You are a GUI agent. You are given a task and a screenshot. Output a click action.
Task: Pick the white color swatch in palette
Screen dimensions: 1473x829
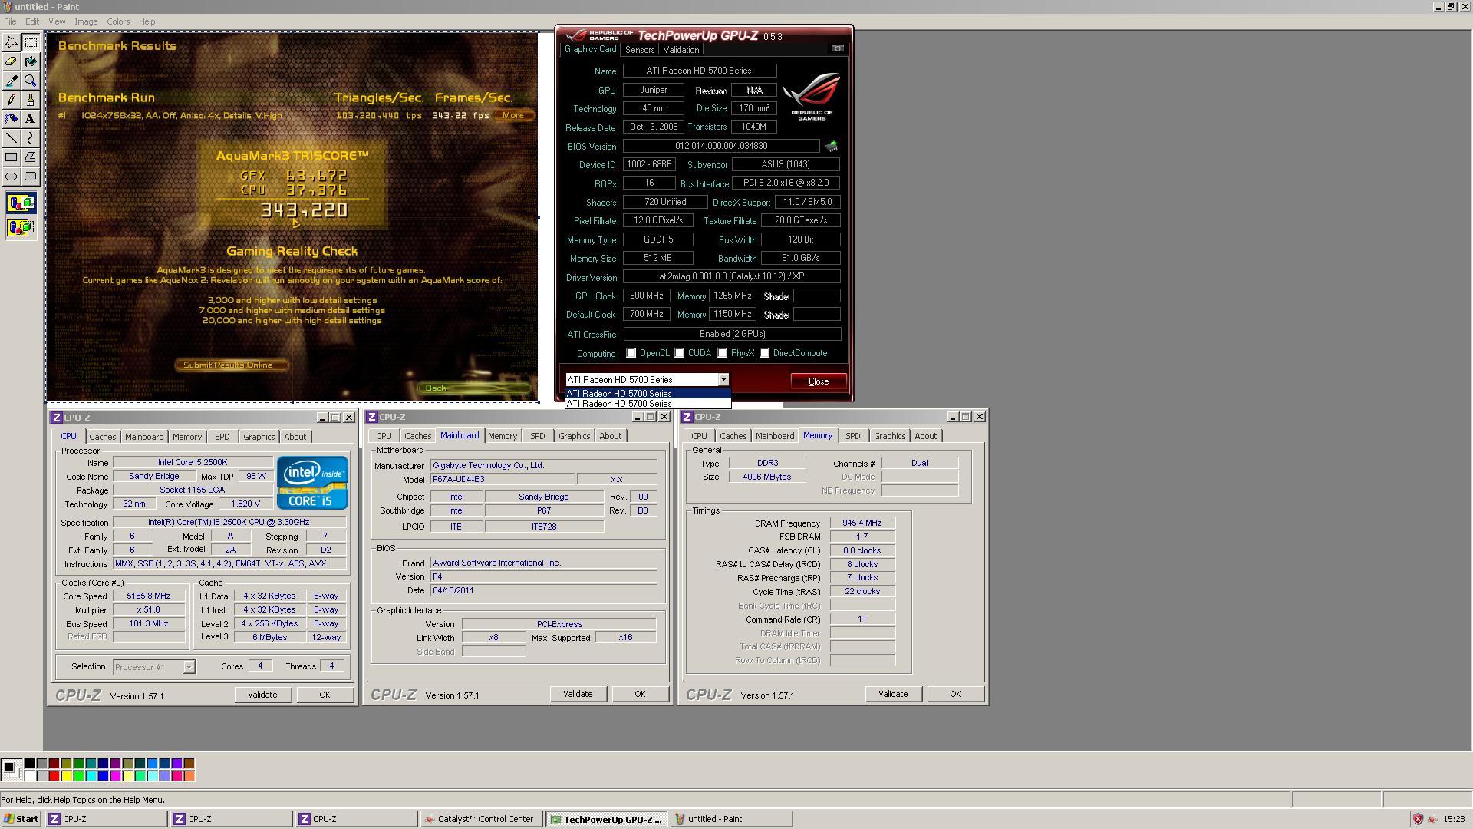coord(29,775)
